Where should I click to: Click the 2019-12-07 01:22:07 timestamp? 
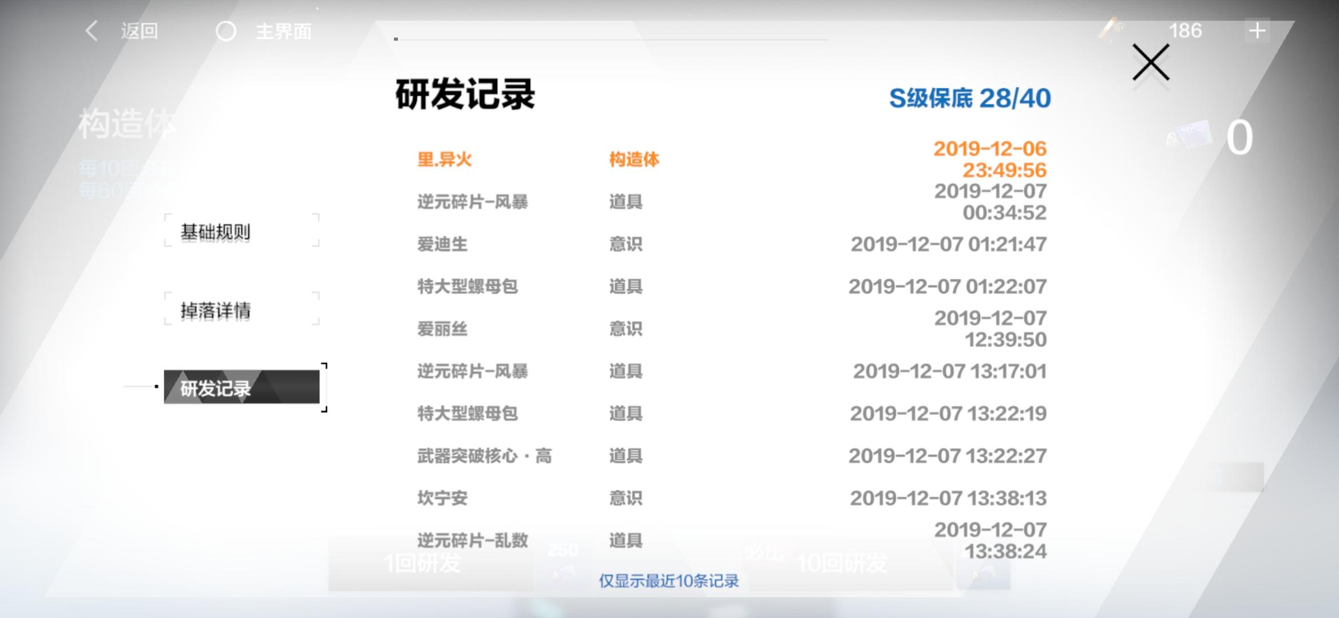point(948,286)
